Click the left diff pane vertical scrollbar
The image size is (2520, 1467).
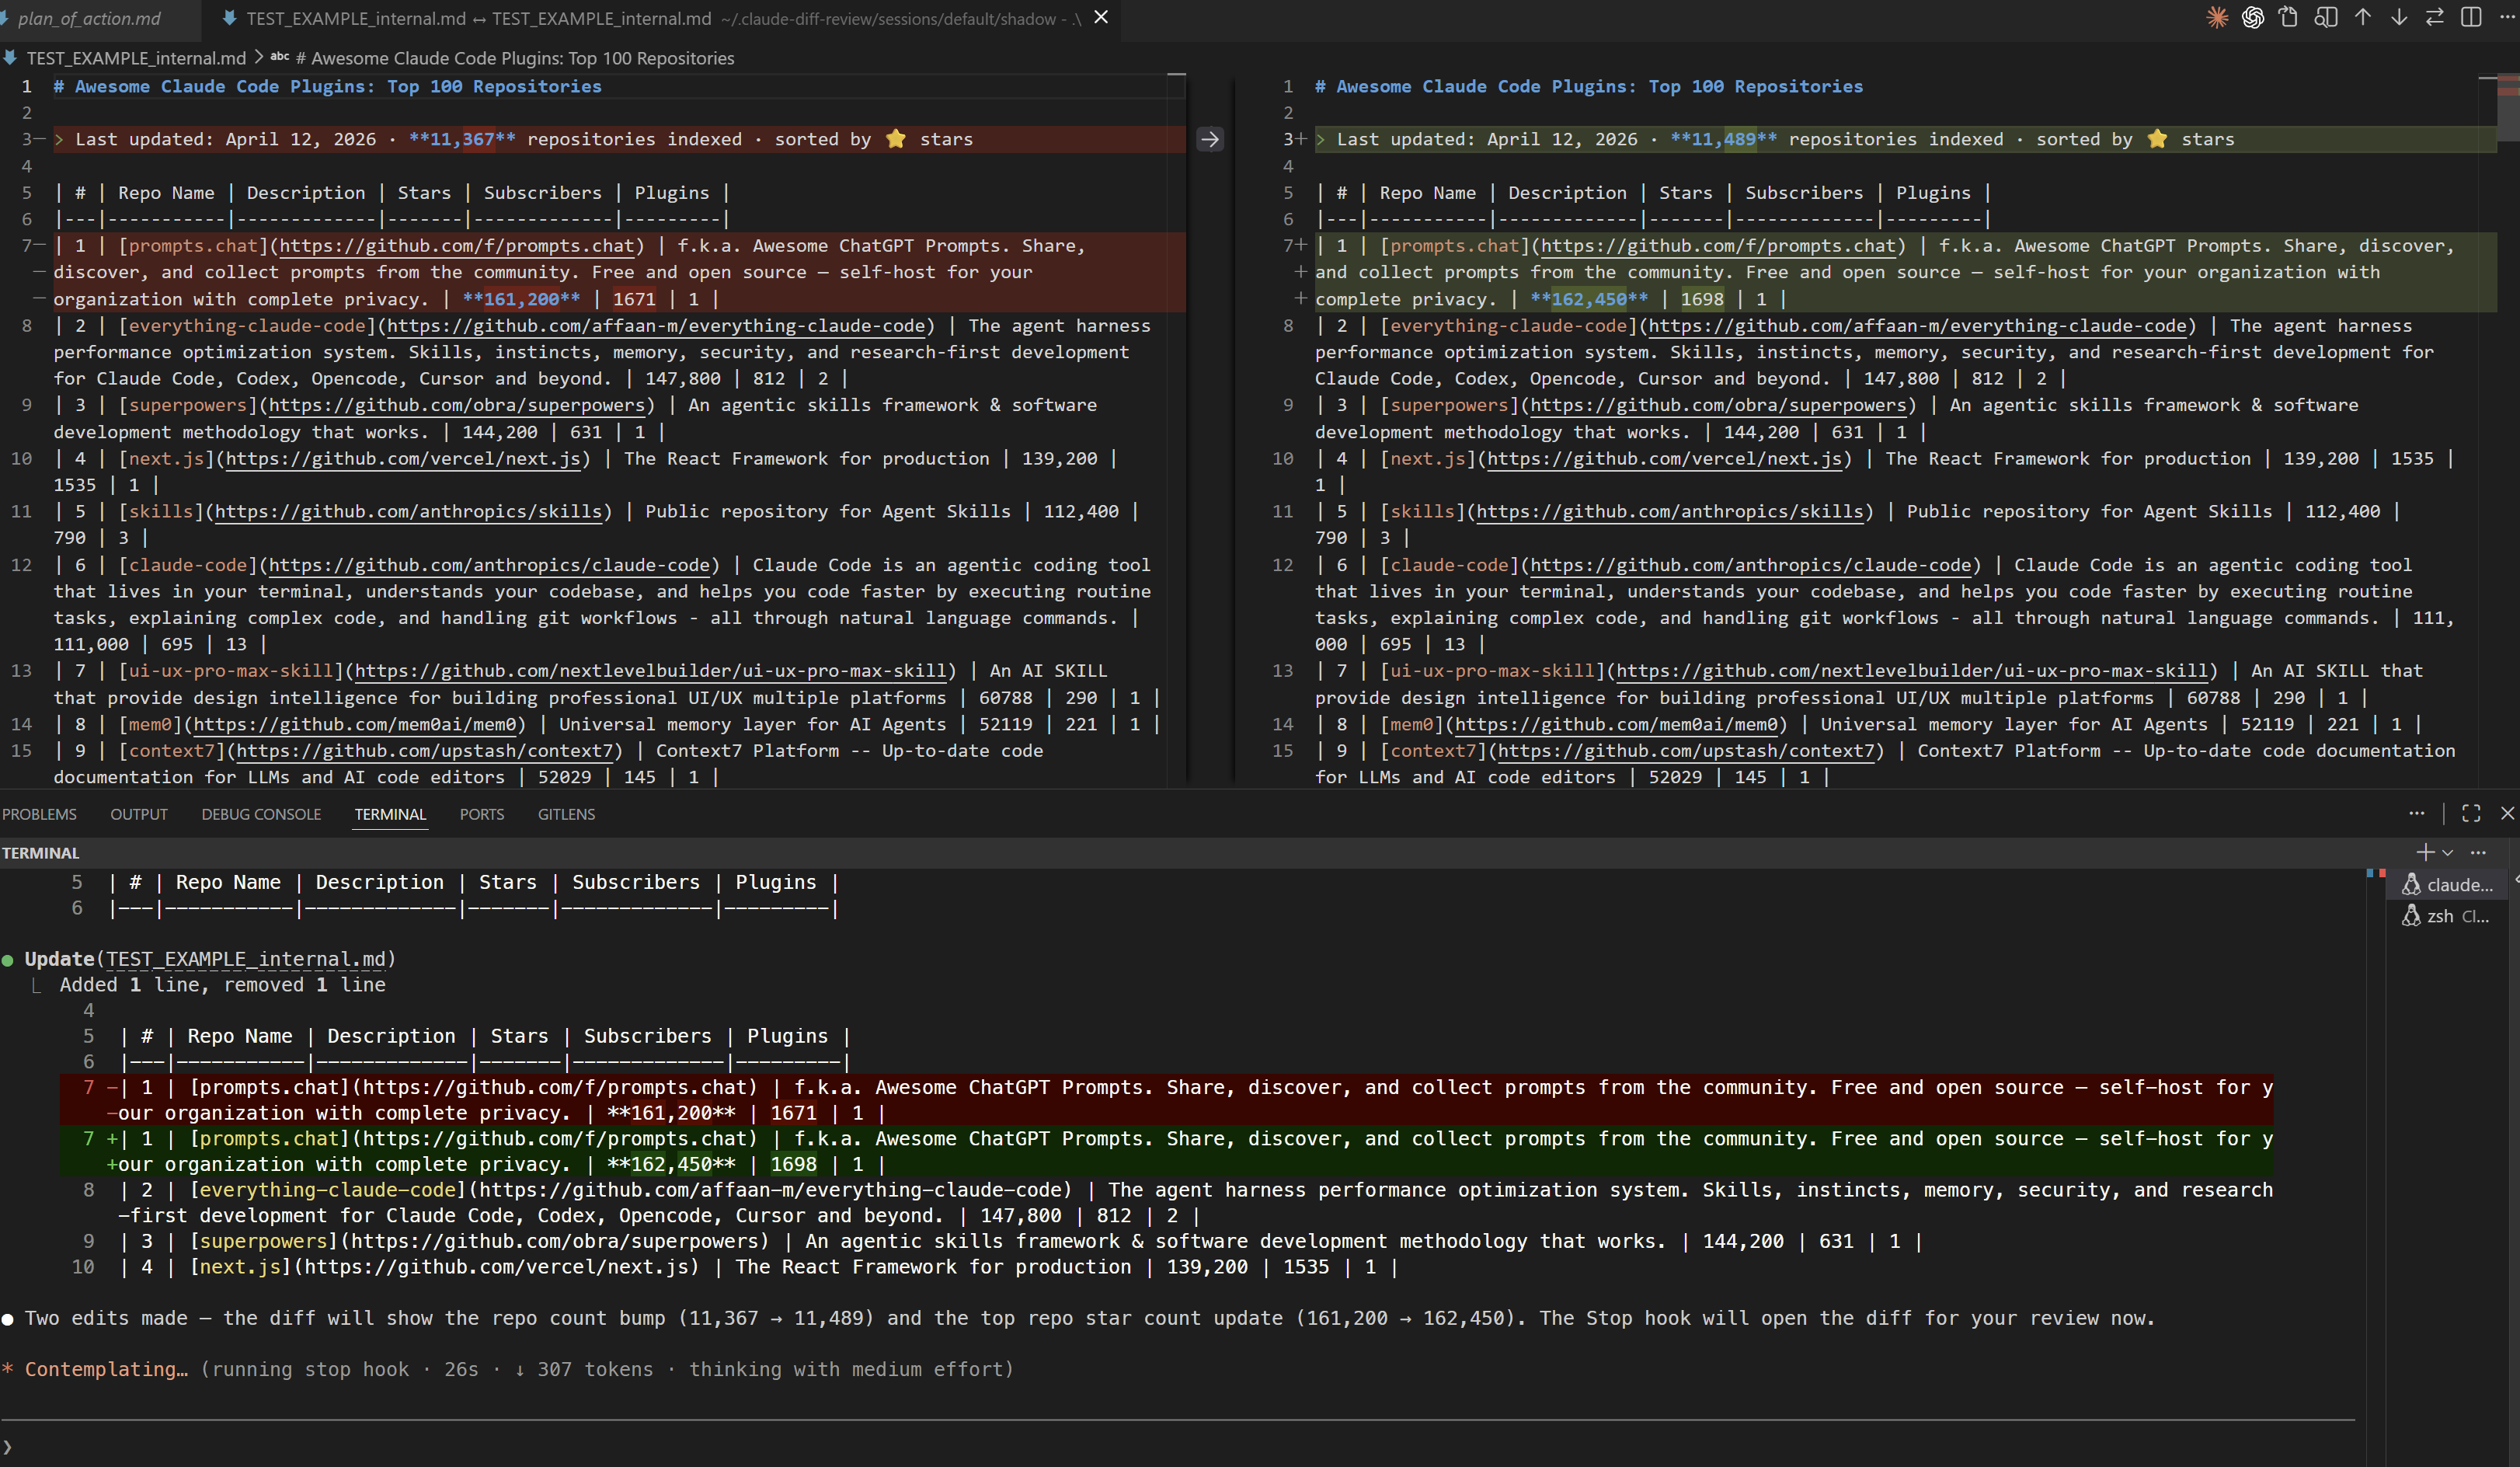click(x=1177, y=430)
